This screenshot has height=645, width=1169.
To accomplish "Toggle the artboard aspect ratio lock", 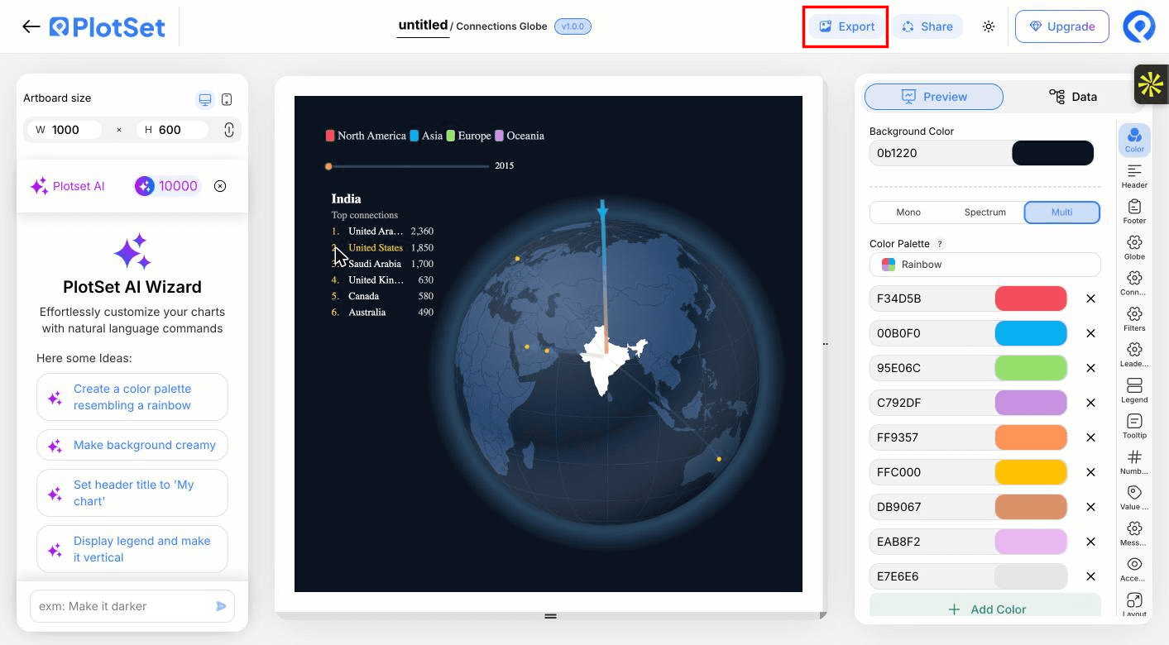I will [x=229, y=130].
